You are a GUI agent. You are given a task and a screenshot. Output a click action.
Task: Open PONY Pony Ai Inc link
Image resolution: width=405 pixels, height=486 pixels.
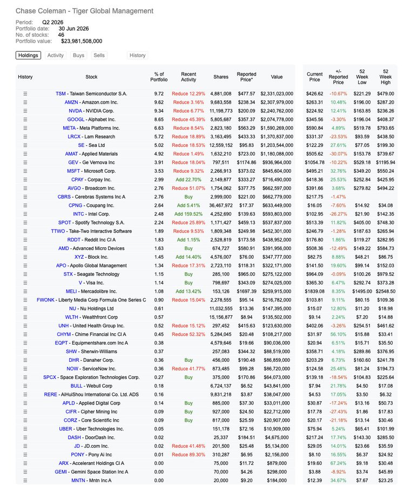coord(91,455)
